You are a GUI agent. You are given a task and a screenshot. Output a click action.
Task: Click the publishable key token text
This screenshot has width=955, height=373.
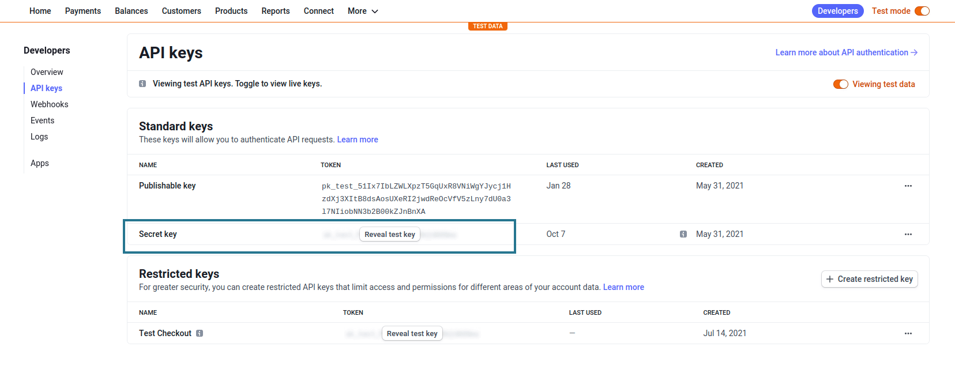[416, 198]
